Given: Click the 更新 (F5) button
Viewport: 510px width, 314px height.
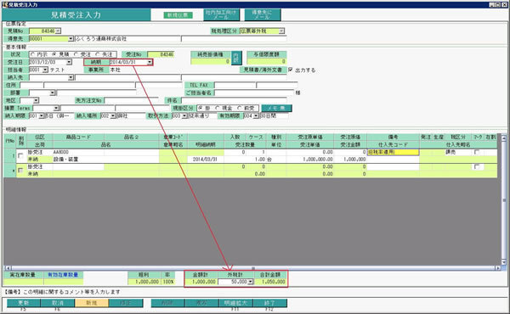Looking at the screenshot, I should 24,303.
